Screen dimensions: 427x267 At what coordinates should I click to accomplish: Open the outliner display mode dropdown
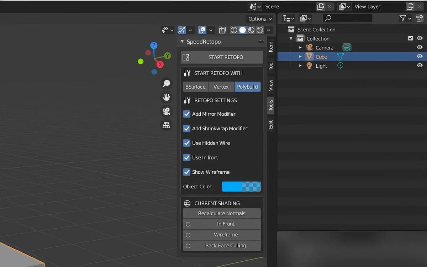tap(305, 18)
